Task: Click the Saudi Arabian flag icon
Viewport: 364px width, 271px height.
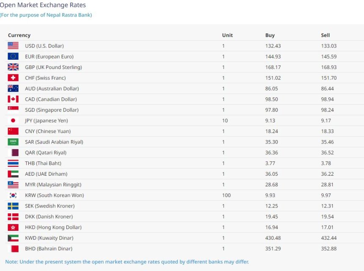Action: pyautogui.click(x=13, y=142)
